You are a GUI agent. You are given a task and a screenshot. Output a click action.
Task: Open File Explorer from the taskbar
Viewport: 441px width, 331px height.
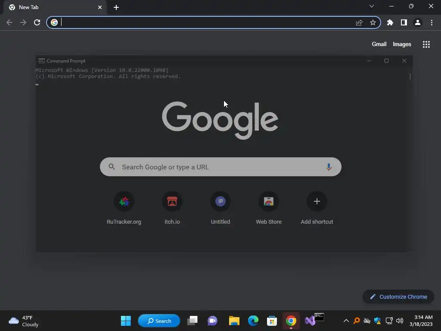coord(234,321)
